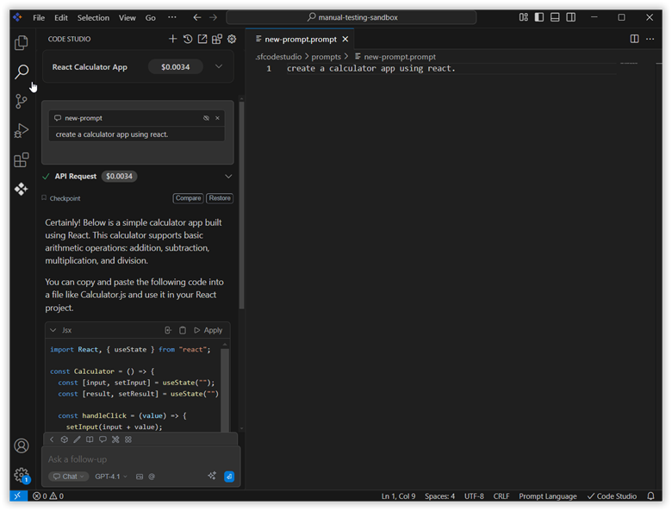Click the Apply button on code block

tap(208, 330)
